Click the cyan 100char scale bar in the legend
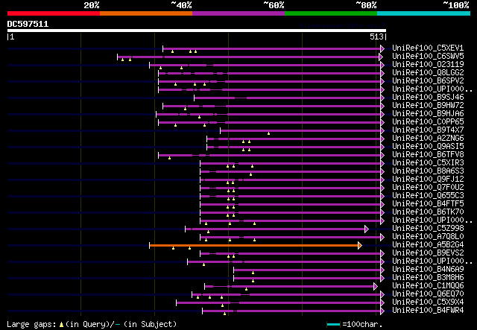This screenshot has width=477, height=330. point(333,325)
